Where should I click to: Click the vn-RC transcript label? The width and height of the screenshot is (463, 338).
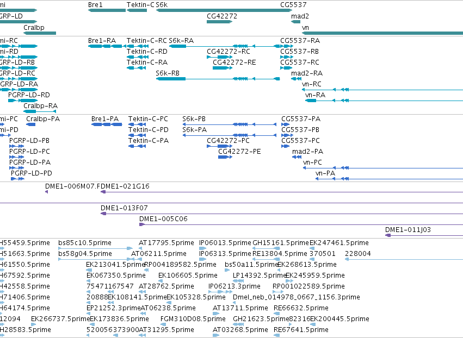coord(312,84)
